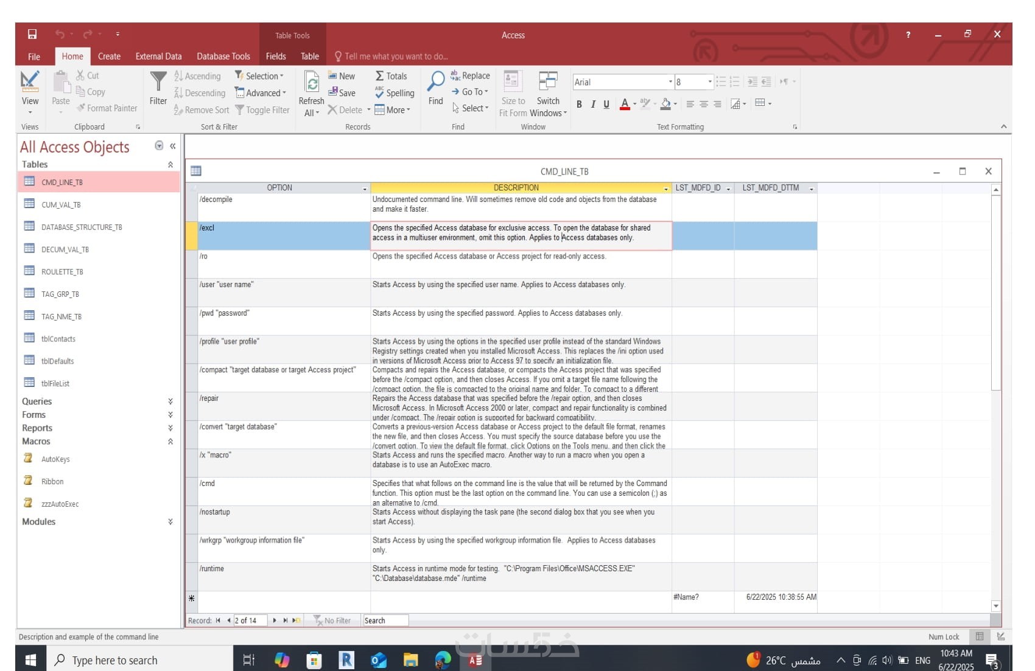The image size is (1035, 671).
Task: Center text in Text Formatting
Action: [704, 104]
